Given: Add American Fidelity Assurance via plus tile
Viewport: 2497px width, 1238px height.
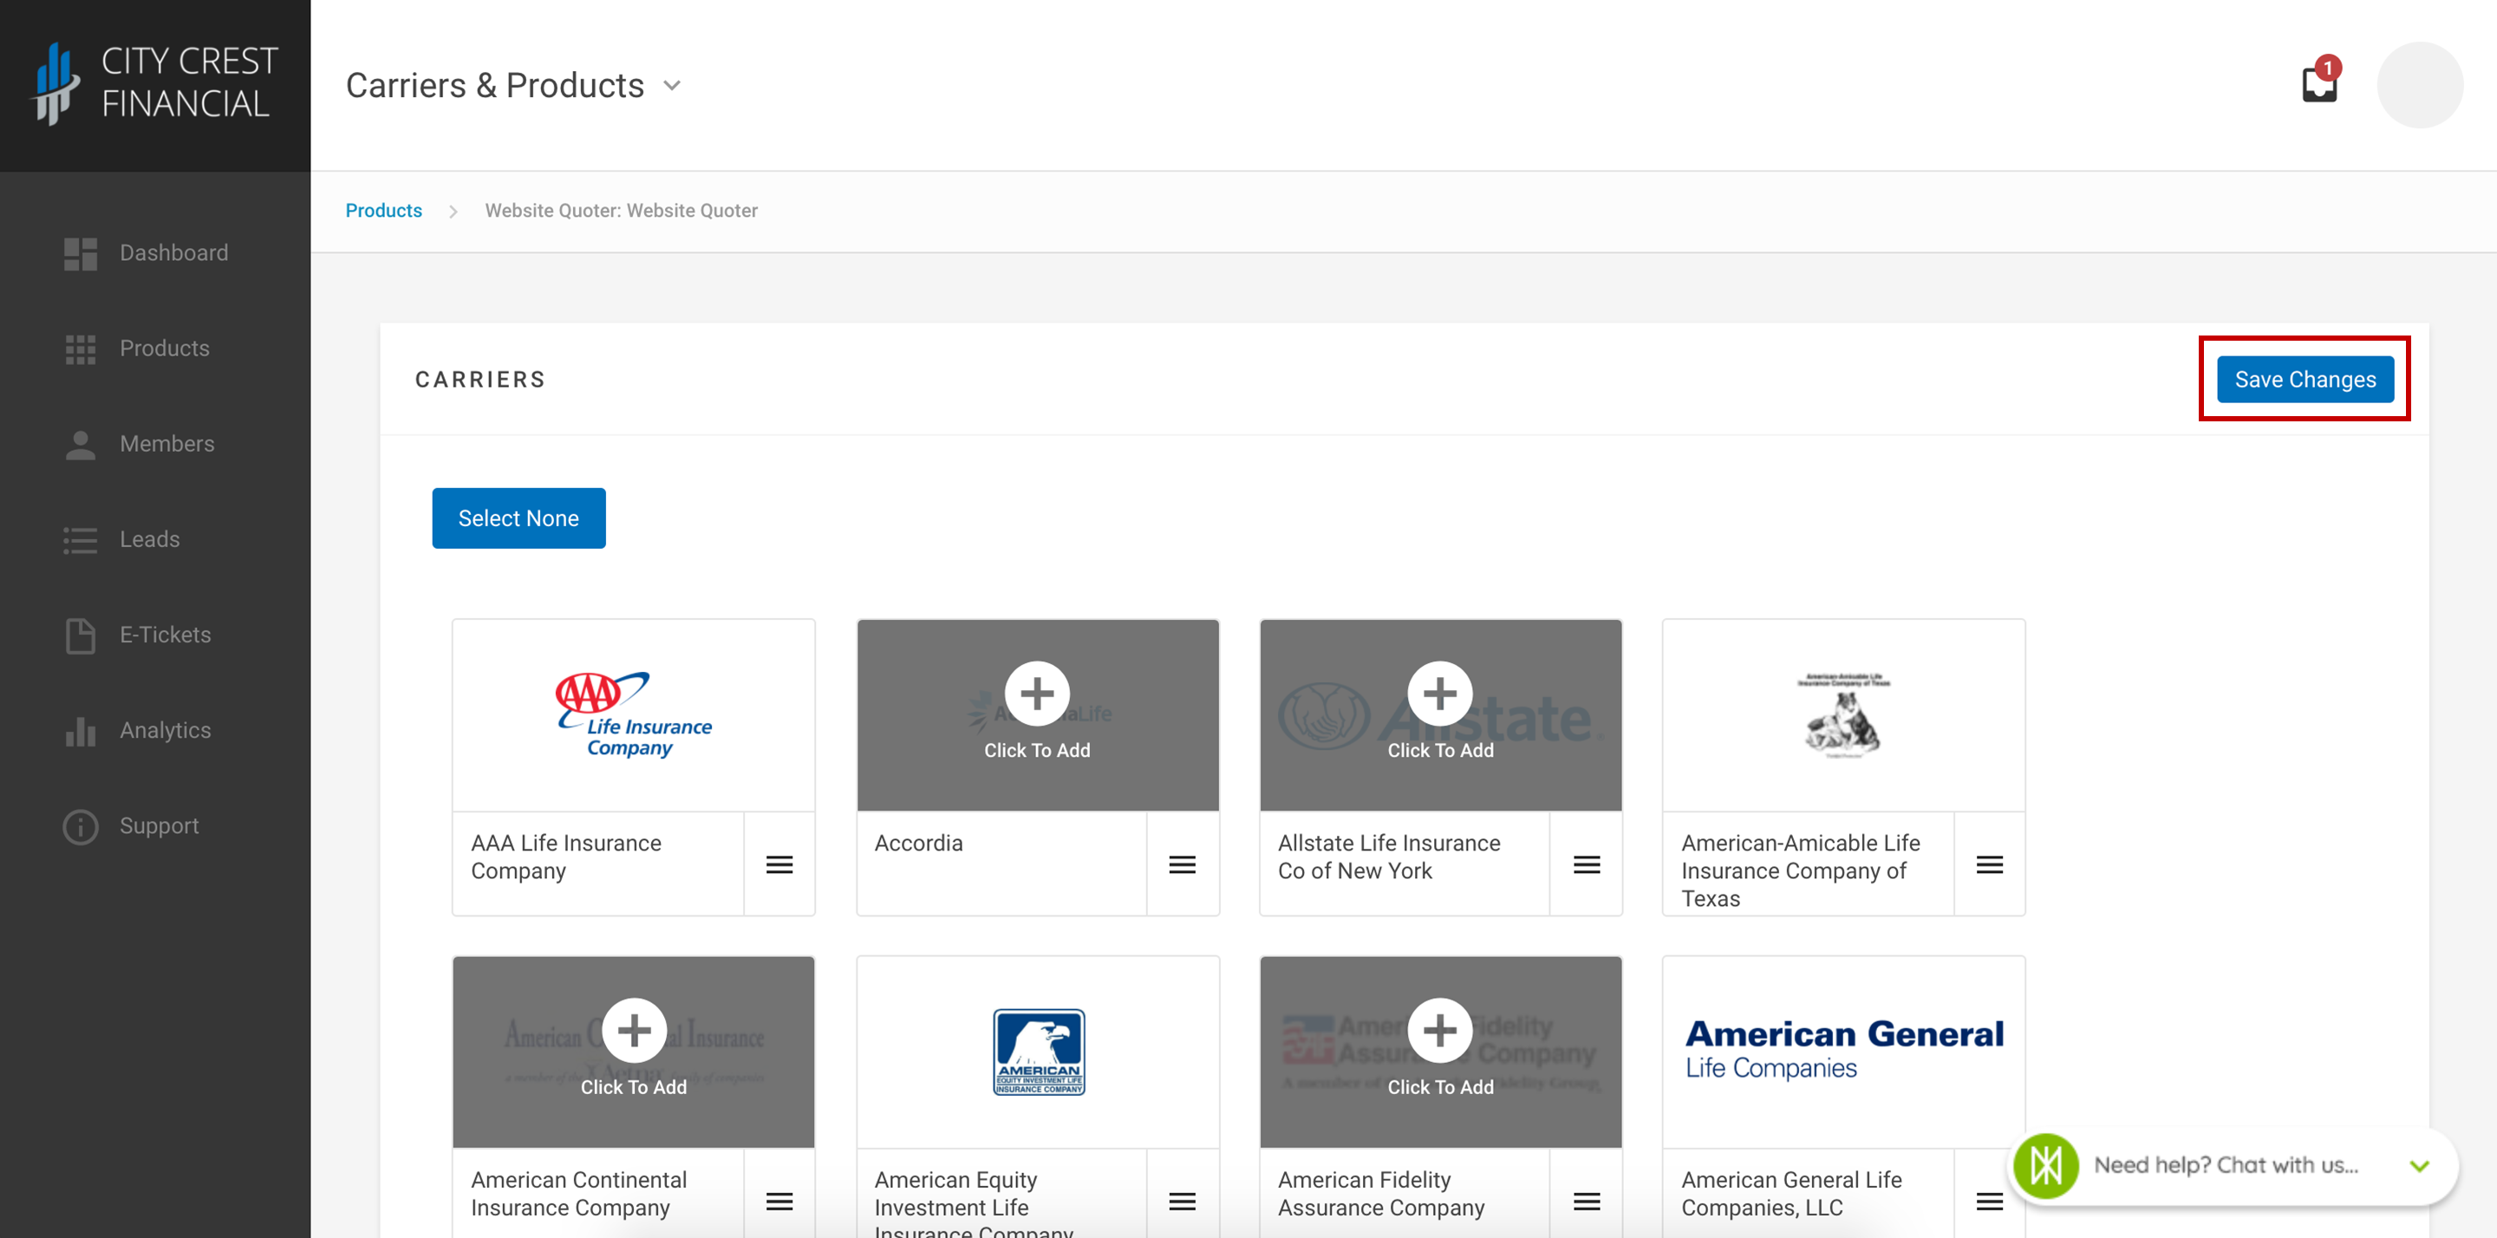Looking at the screenshot, I should [1440, 1052].
